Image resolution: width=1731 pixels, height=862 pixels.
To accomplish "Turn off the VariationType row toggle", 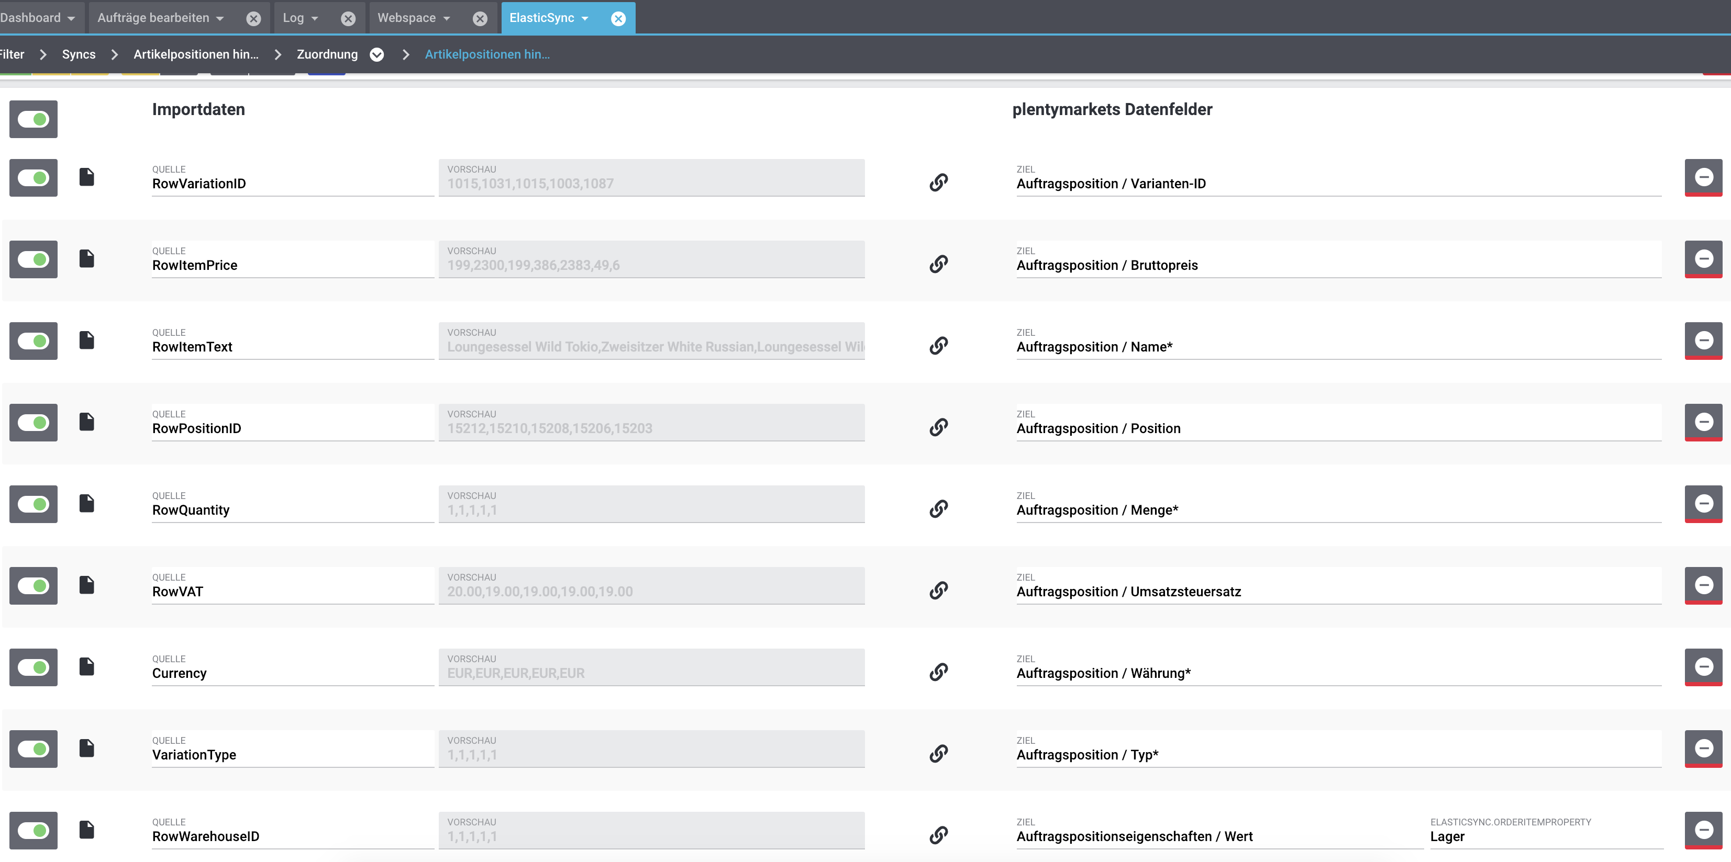I will pos(34,748).
